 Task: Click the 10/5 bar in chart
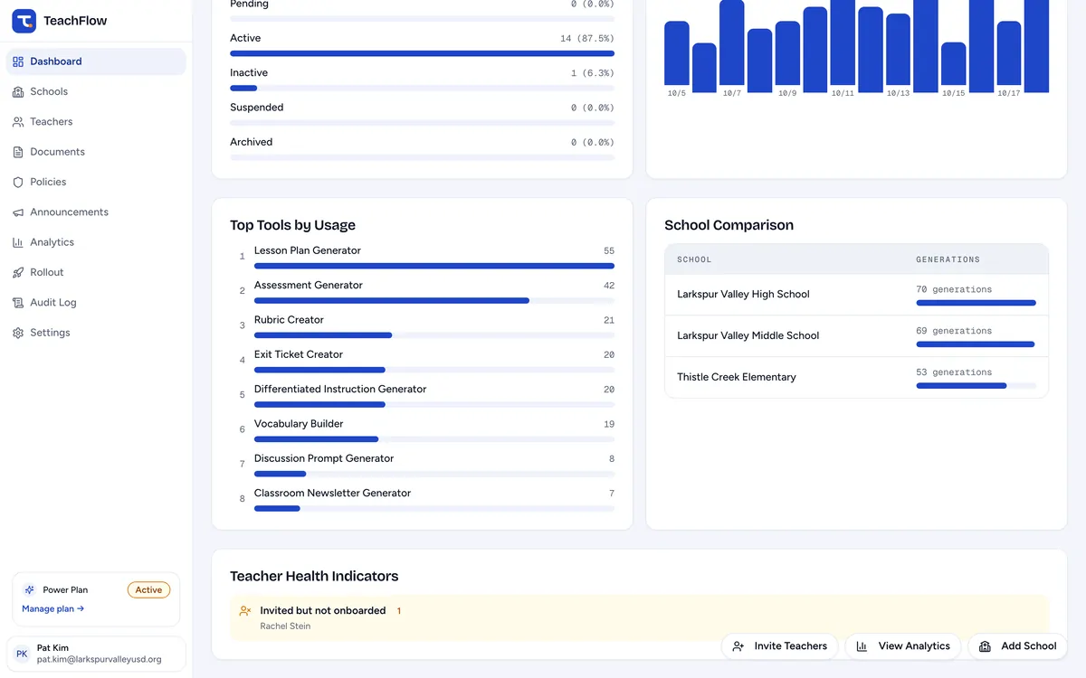tap(677, 53)
